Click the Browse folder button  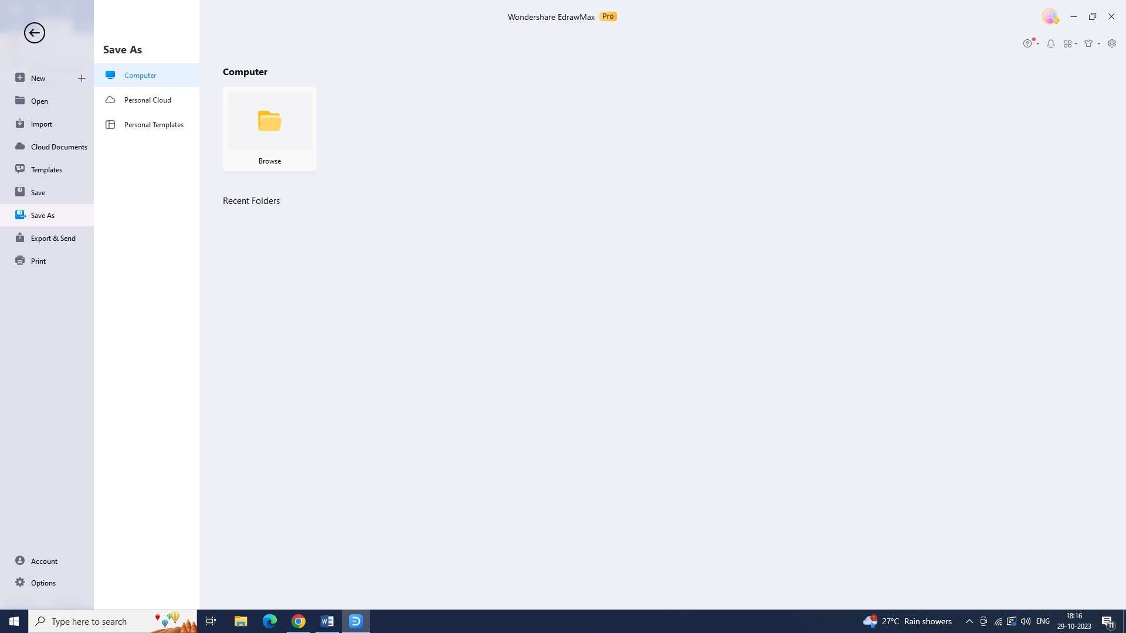click(x=270, y=128)
